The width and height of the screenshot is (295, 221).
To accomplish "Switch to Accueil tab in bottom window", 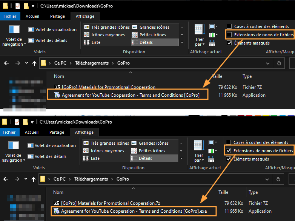I will [x=32, y=133].
